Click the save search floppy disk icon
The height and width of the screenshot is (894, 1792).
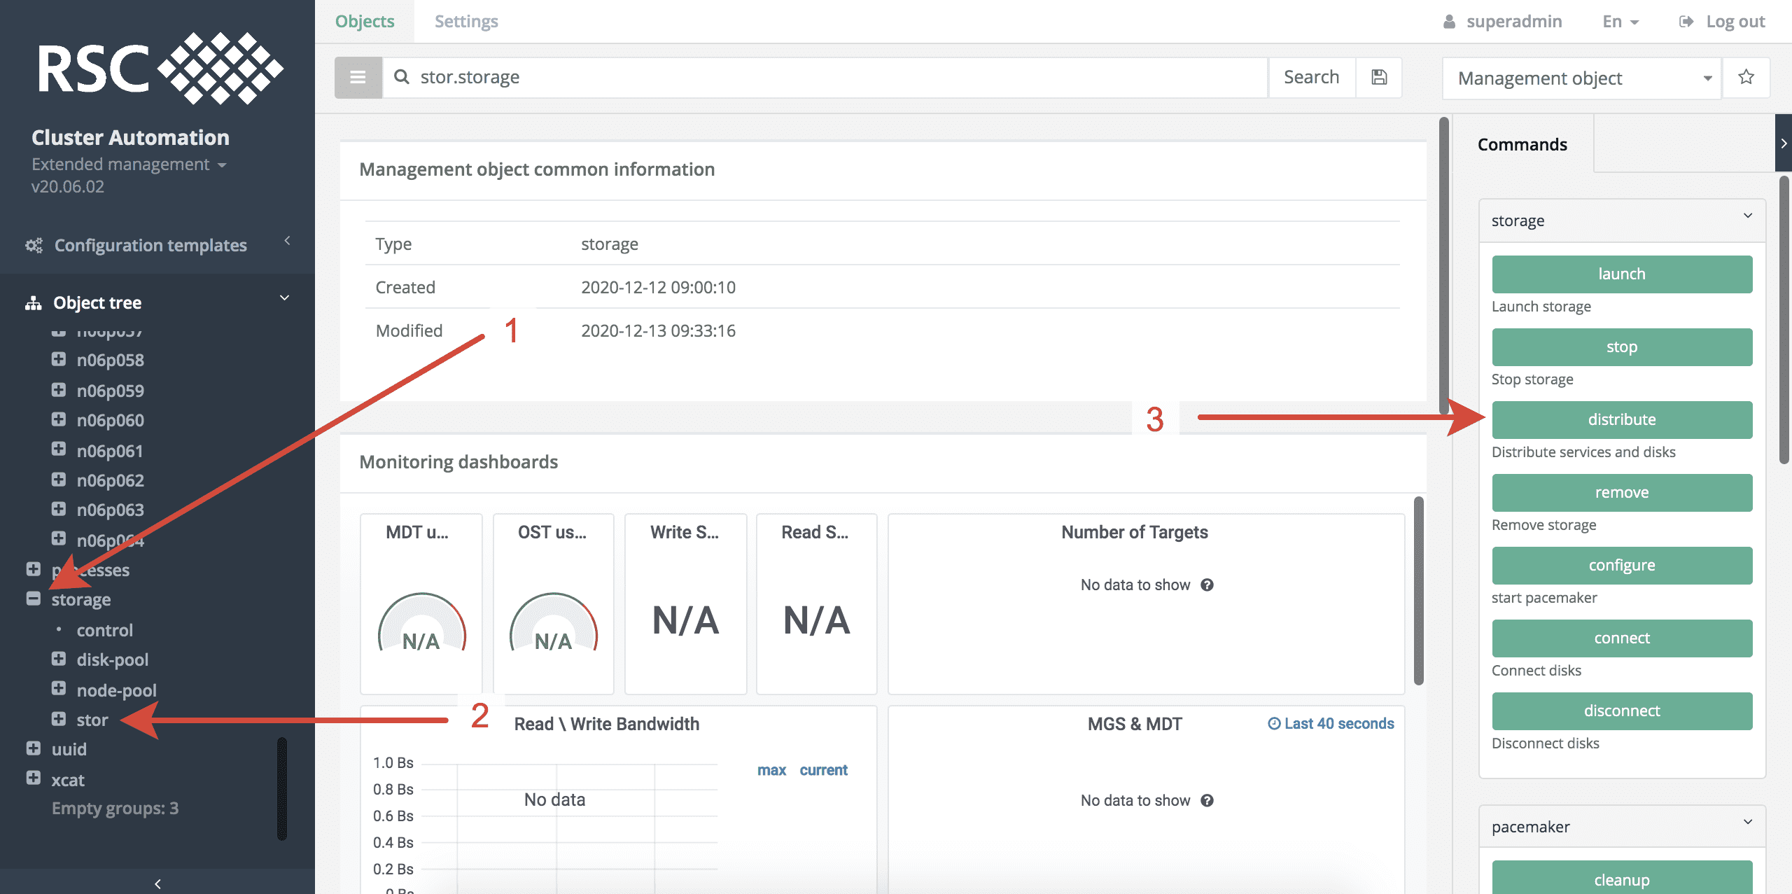[1378, 77]
